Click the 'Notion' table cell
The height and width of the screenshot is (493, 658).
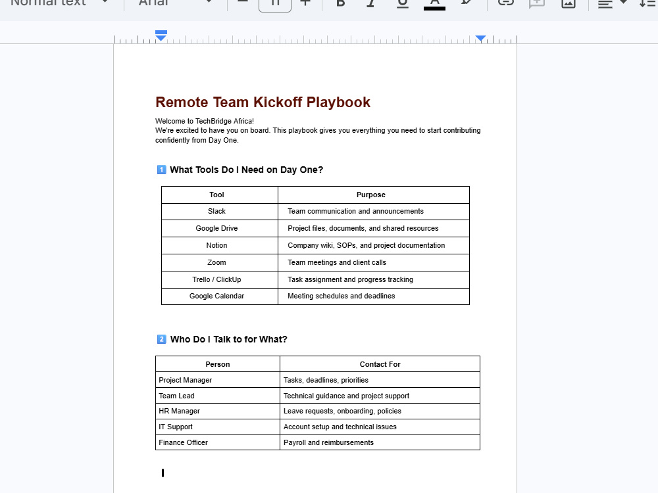point(220,246)
